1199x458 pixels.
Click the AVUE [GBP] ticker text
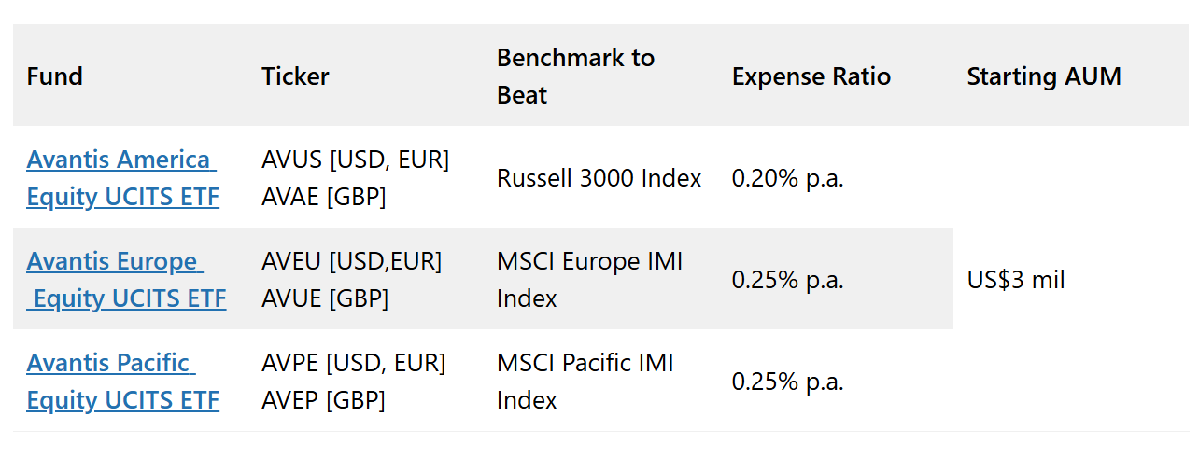point(325,298)
